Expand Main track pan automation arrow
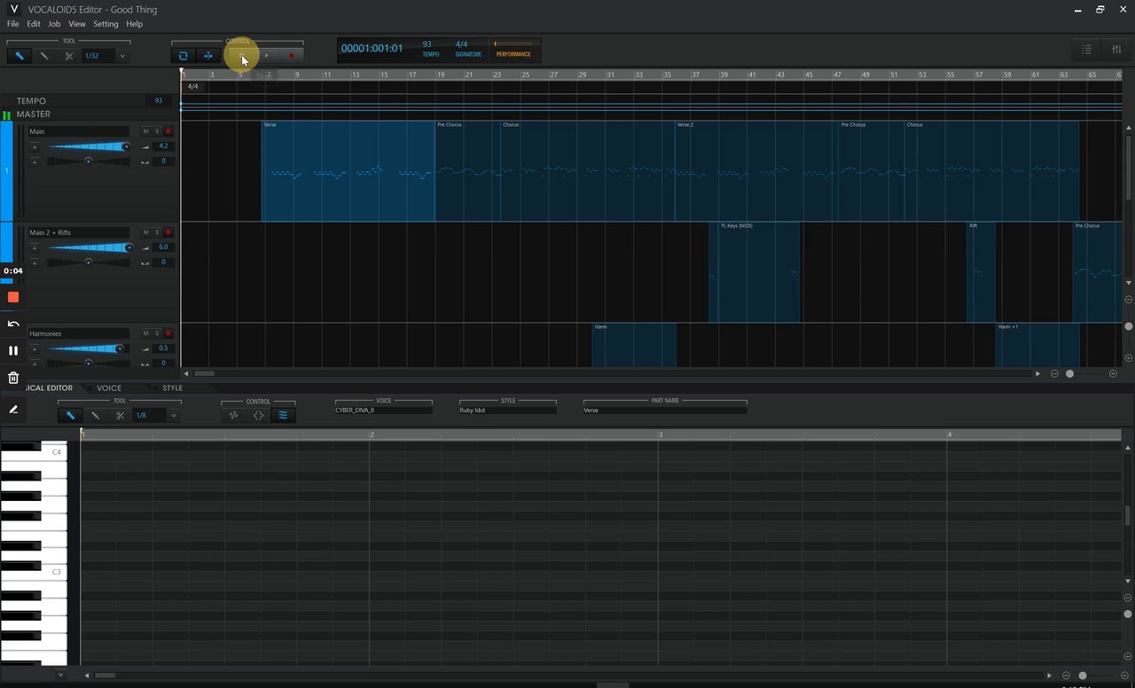 35,161
